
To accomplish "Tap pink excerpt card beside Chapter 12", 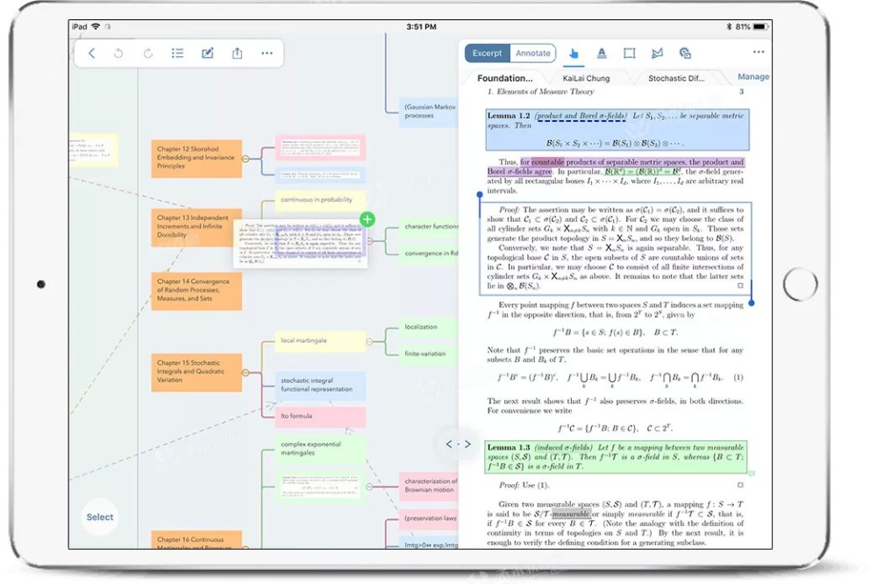I will pos(320,147).
